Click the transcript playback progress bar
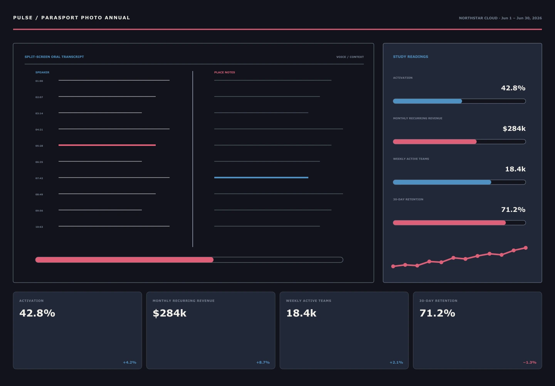The image size is (555, 386). tap(189, 260)
